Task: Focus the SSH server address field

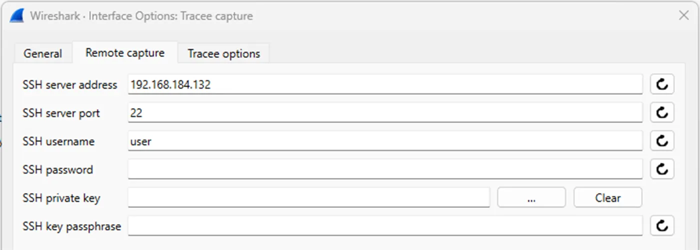Action: [385, 84]
